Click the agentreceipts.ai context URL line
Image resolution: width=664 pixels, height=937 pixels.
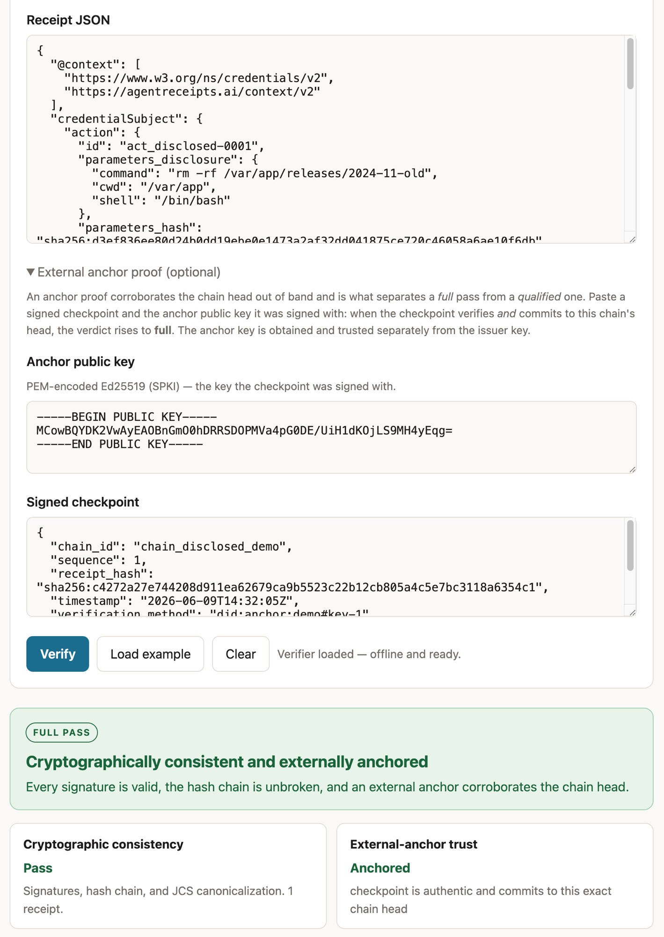point(192,92)
